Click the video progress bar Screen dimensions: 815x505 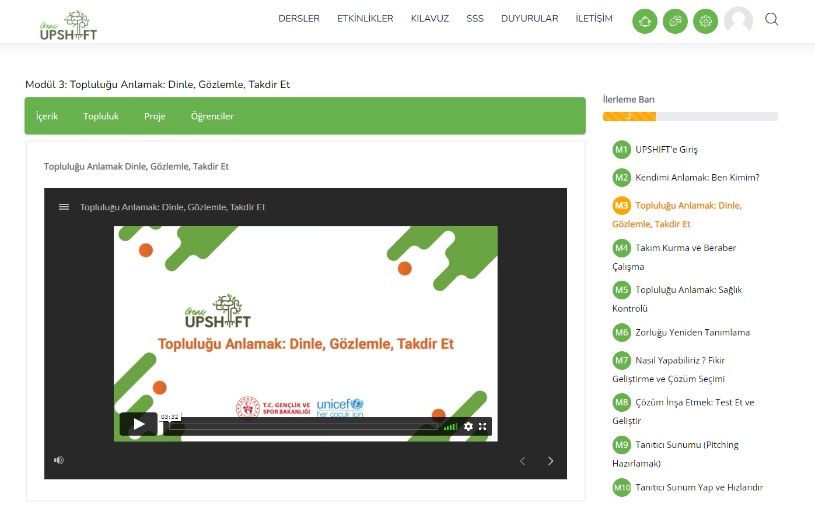click(x=303, y=426)
